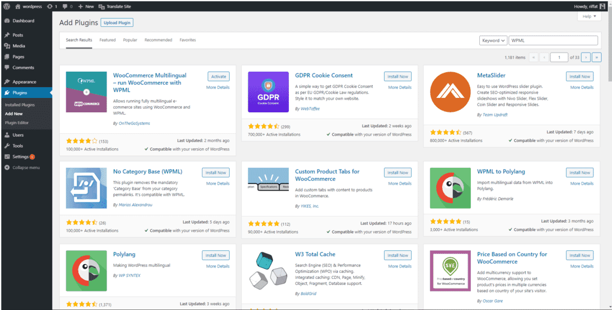Click the current page number field
Viewport: 612px width, 310px height.
pyautogui.click(x=559, y=57)
